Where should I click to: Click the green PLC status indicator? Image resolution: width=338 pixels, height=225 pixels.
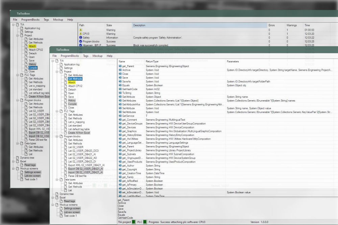pyautogui.click(x=145, y=222)
